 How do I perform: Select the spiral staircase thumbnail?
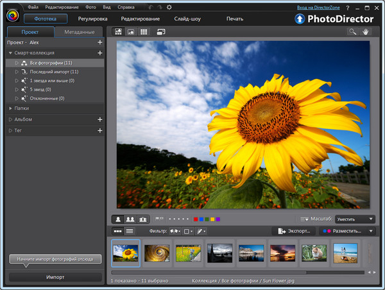pyautogui.click(x=157, y=253)
